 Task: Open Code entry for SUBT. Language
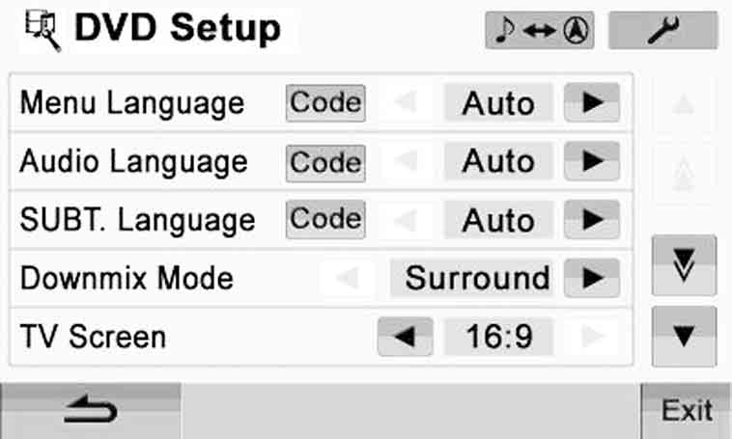(x=325, y=219)
